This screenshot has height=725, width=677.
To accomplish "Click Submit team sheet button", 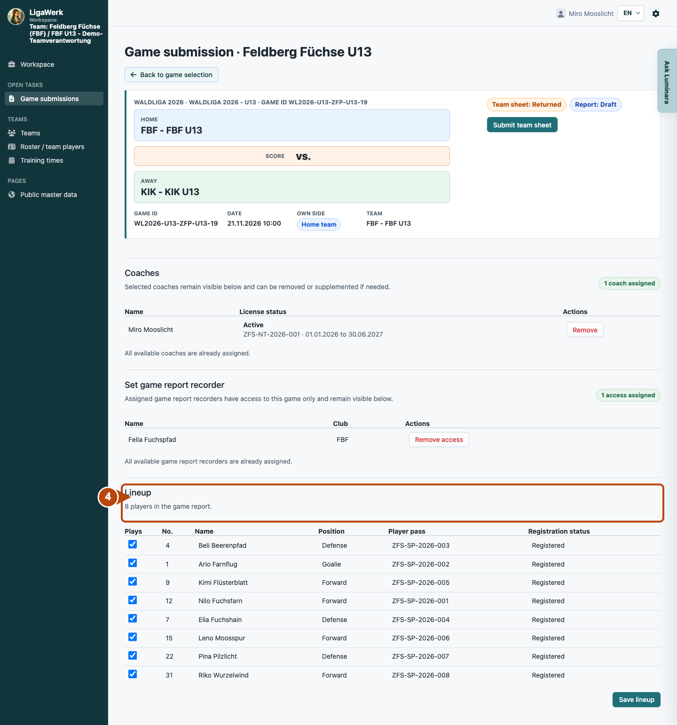I will point(522,125).
